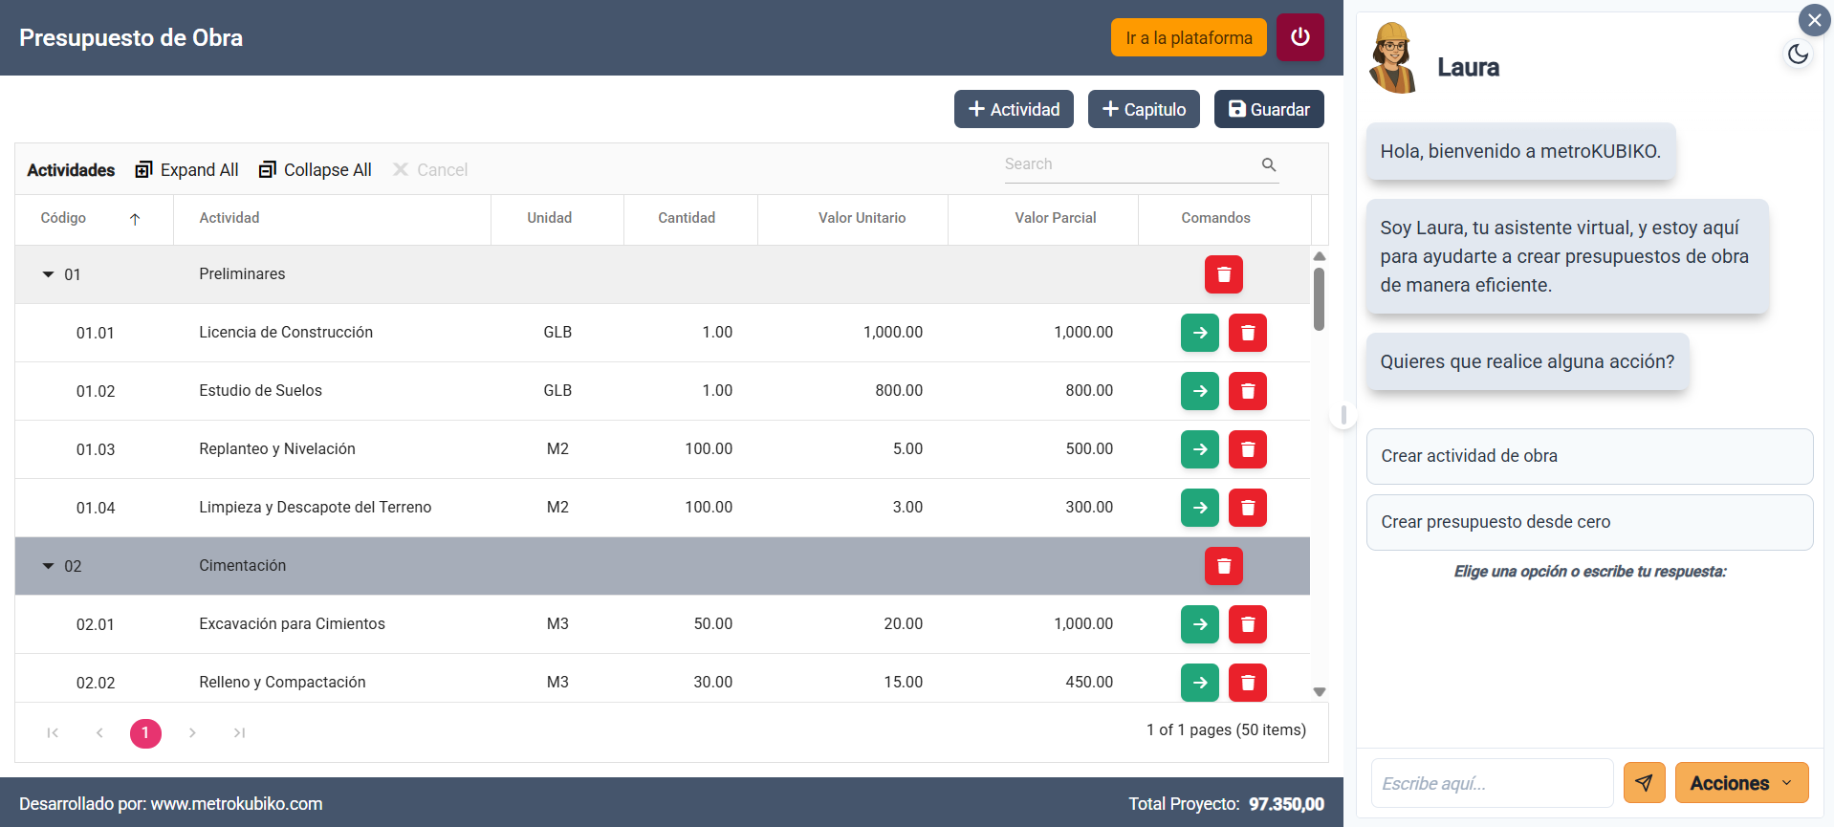Send chat message with paper plane icon
This screenshot has width=1834, height=827.
tap(1644, 783)
